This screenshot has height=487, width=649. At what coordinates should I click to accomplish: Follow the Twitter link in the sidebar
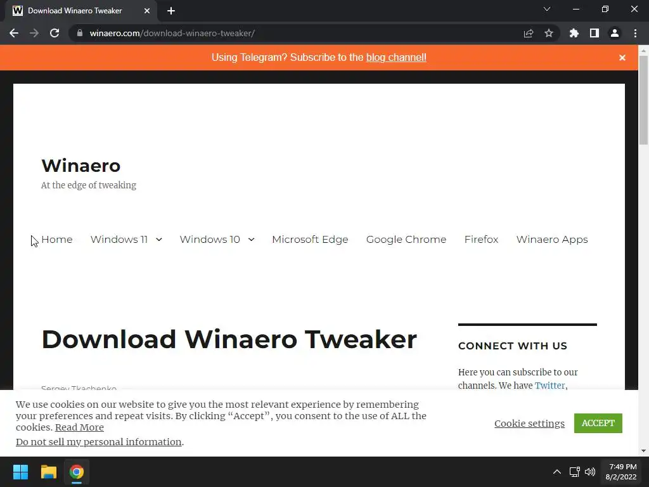[x=549, y=386]
